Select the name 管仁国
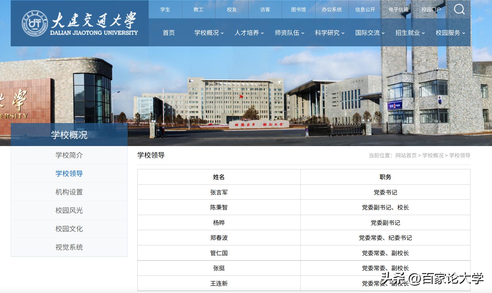492x293 pixels. (x=219, y=253)
